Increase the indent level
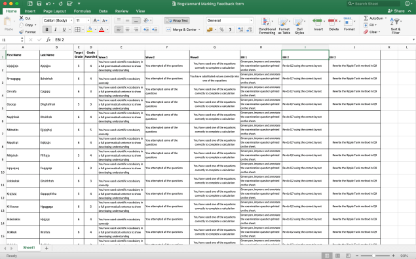Screen dimensions: 416x259 [155, 30]
